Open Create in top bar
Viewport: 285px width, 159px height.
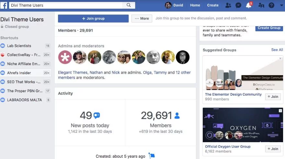[213, 5]
